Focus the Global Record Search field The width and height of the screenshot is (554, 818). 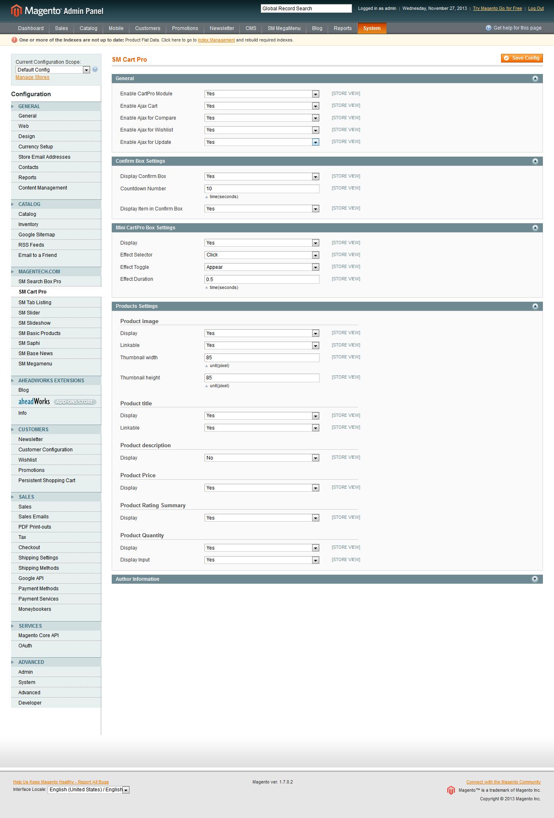306,8
